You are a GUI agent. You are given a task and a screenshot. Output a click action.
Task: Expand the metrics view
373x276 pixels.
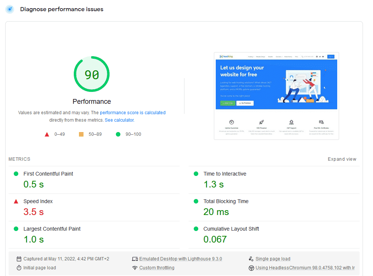click(342, 159)
